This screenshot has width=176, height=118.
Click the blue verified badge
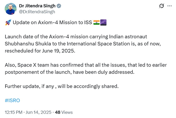tap(59, 6)
